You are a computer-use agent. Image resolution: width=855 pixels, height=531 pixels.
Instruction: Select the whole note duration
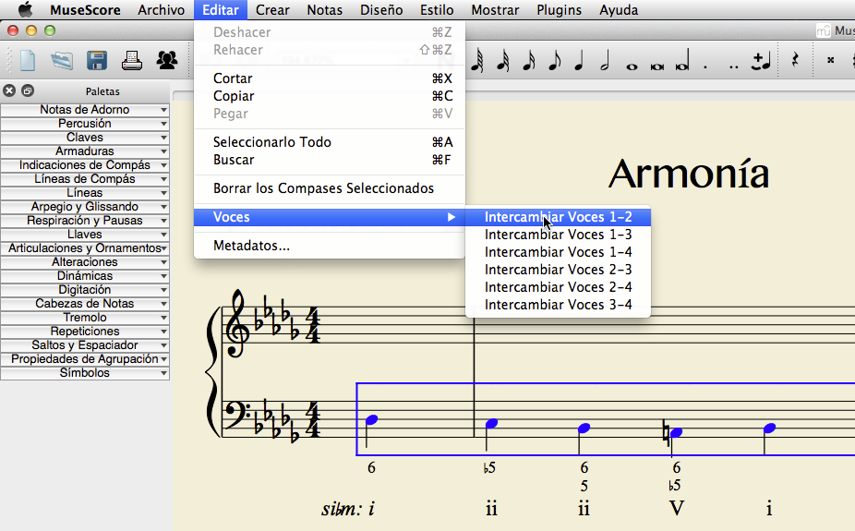pos(632,67)
